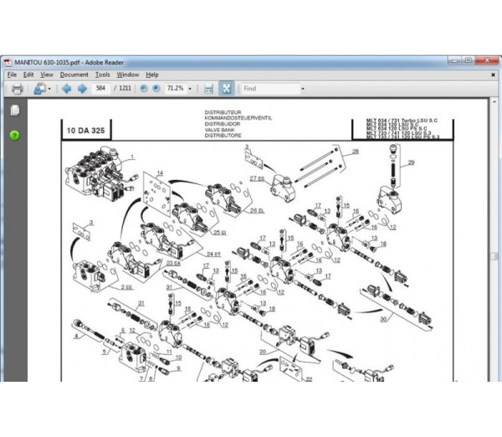Viewport: 502px width, 437px height.
Task: Open the green help icon in sidebar
Action: tap(14, 135)
